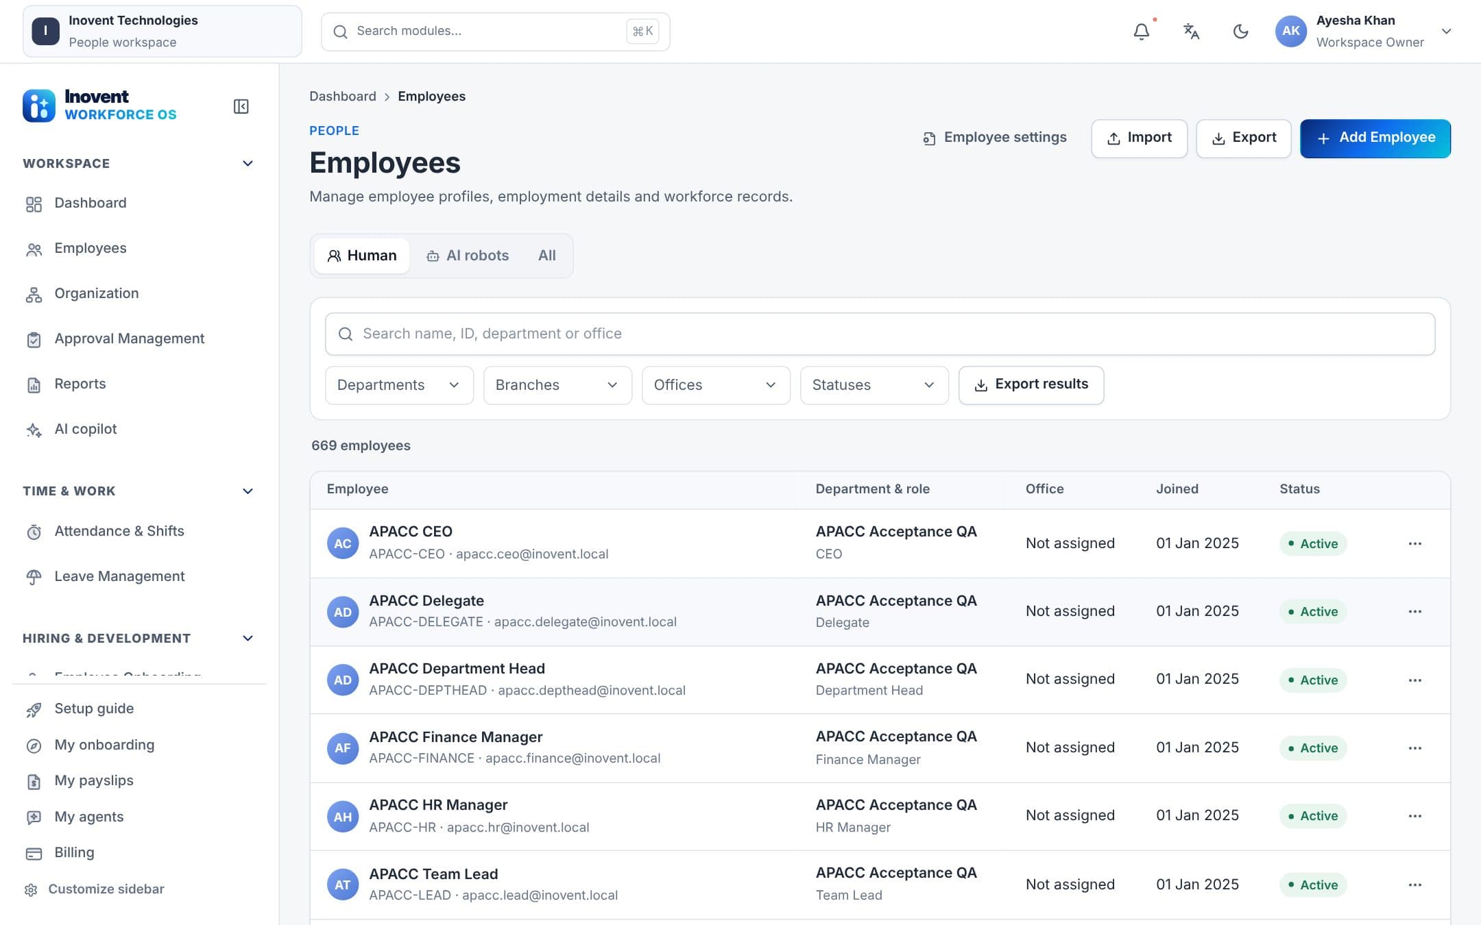Screen dimensions: 1481x925
Task: Focus the Search modules field
Action: click(495, 32)
